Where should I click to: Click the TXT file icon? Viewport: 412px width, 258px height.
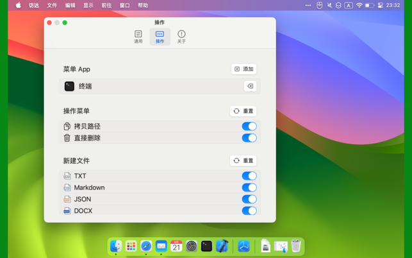tap(67, 176)
